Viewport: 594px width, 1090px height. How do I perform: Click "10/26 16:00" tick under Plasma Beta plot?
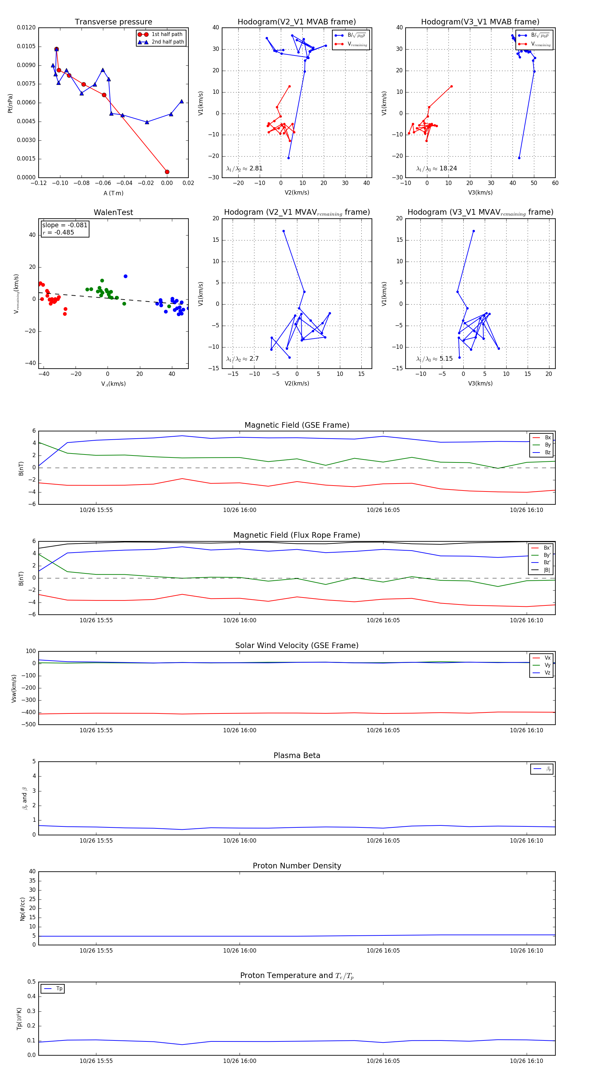(240, 841)
